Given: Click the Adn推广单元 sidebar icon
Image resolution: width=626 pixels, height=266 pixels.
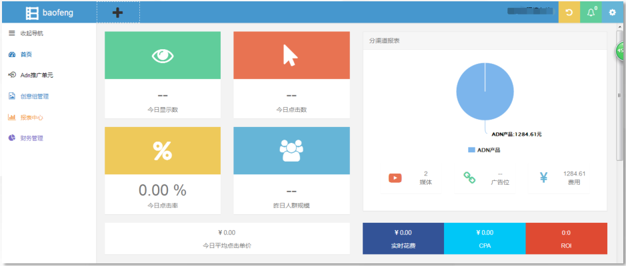Looking at the screenshot, I should [x=12, y=75].
